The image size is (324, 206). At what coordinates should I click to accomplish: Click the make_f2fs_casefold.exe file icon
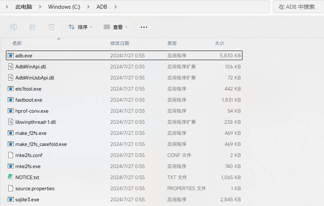pos(11,144)
